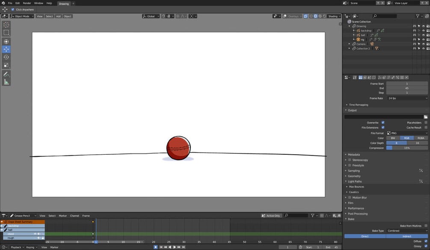Select RGBA color mode button
The image size is (430, 250).
click(x=421, y=138)
